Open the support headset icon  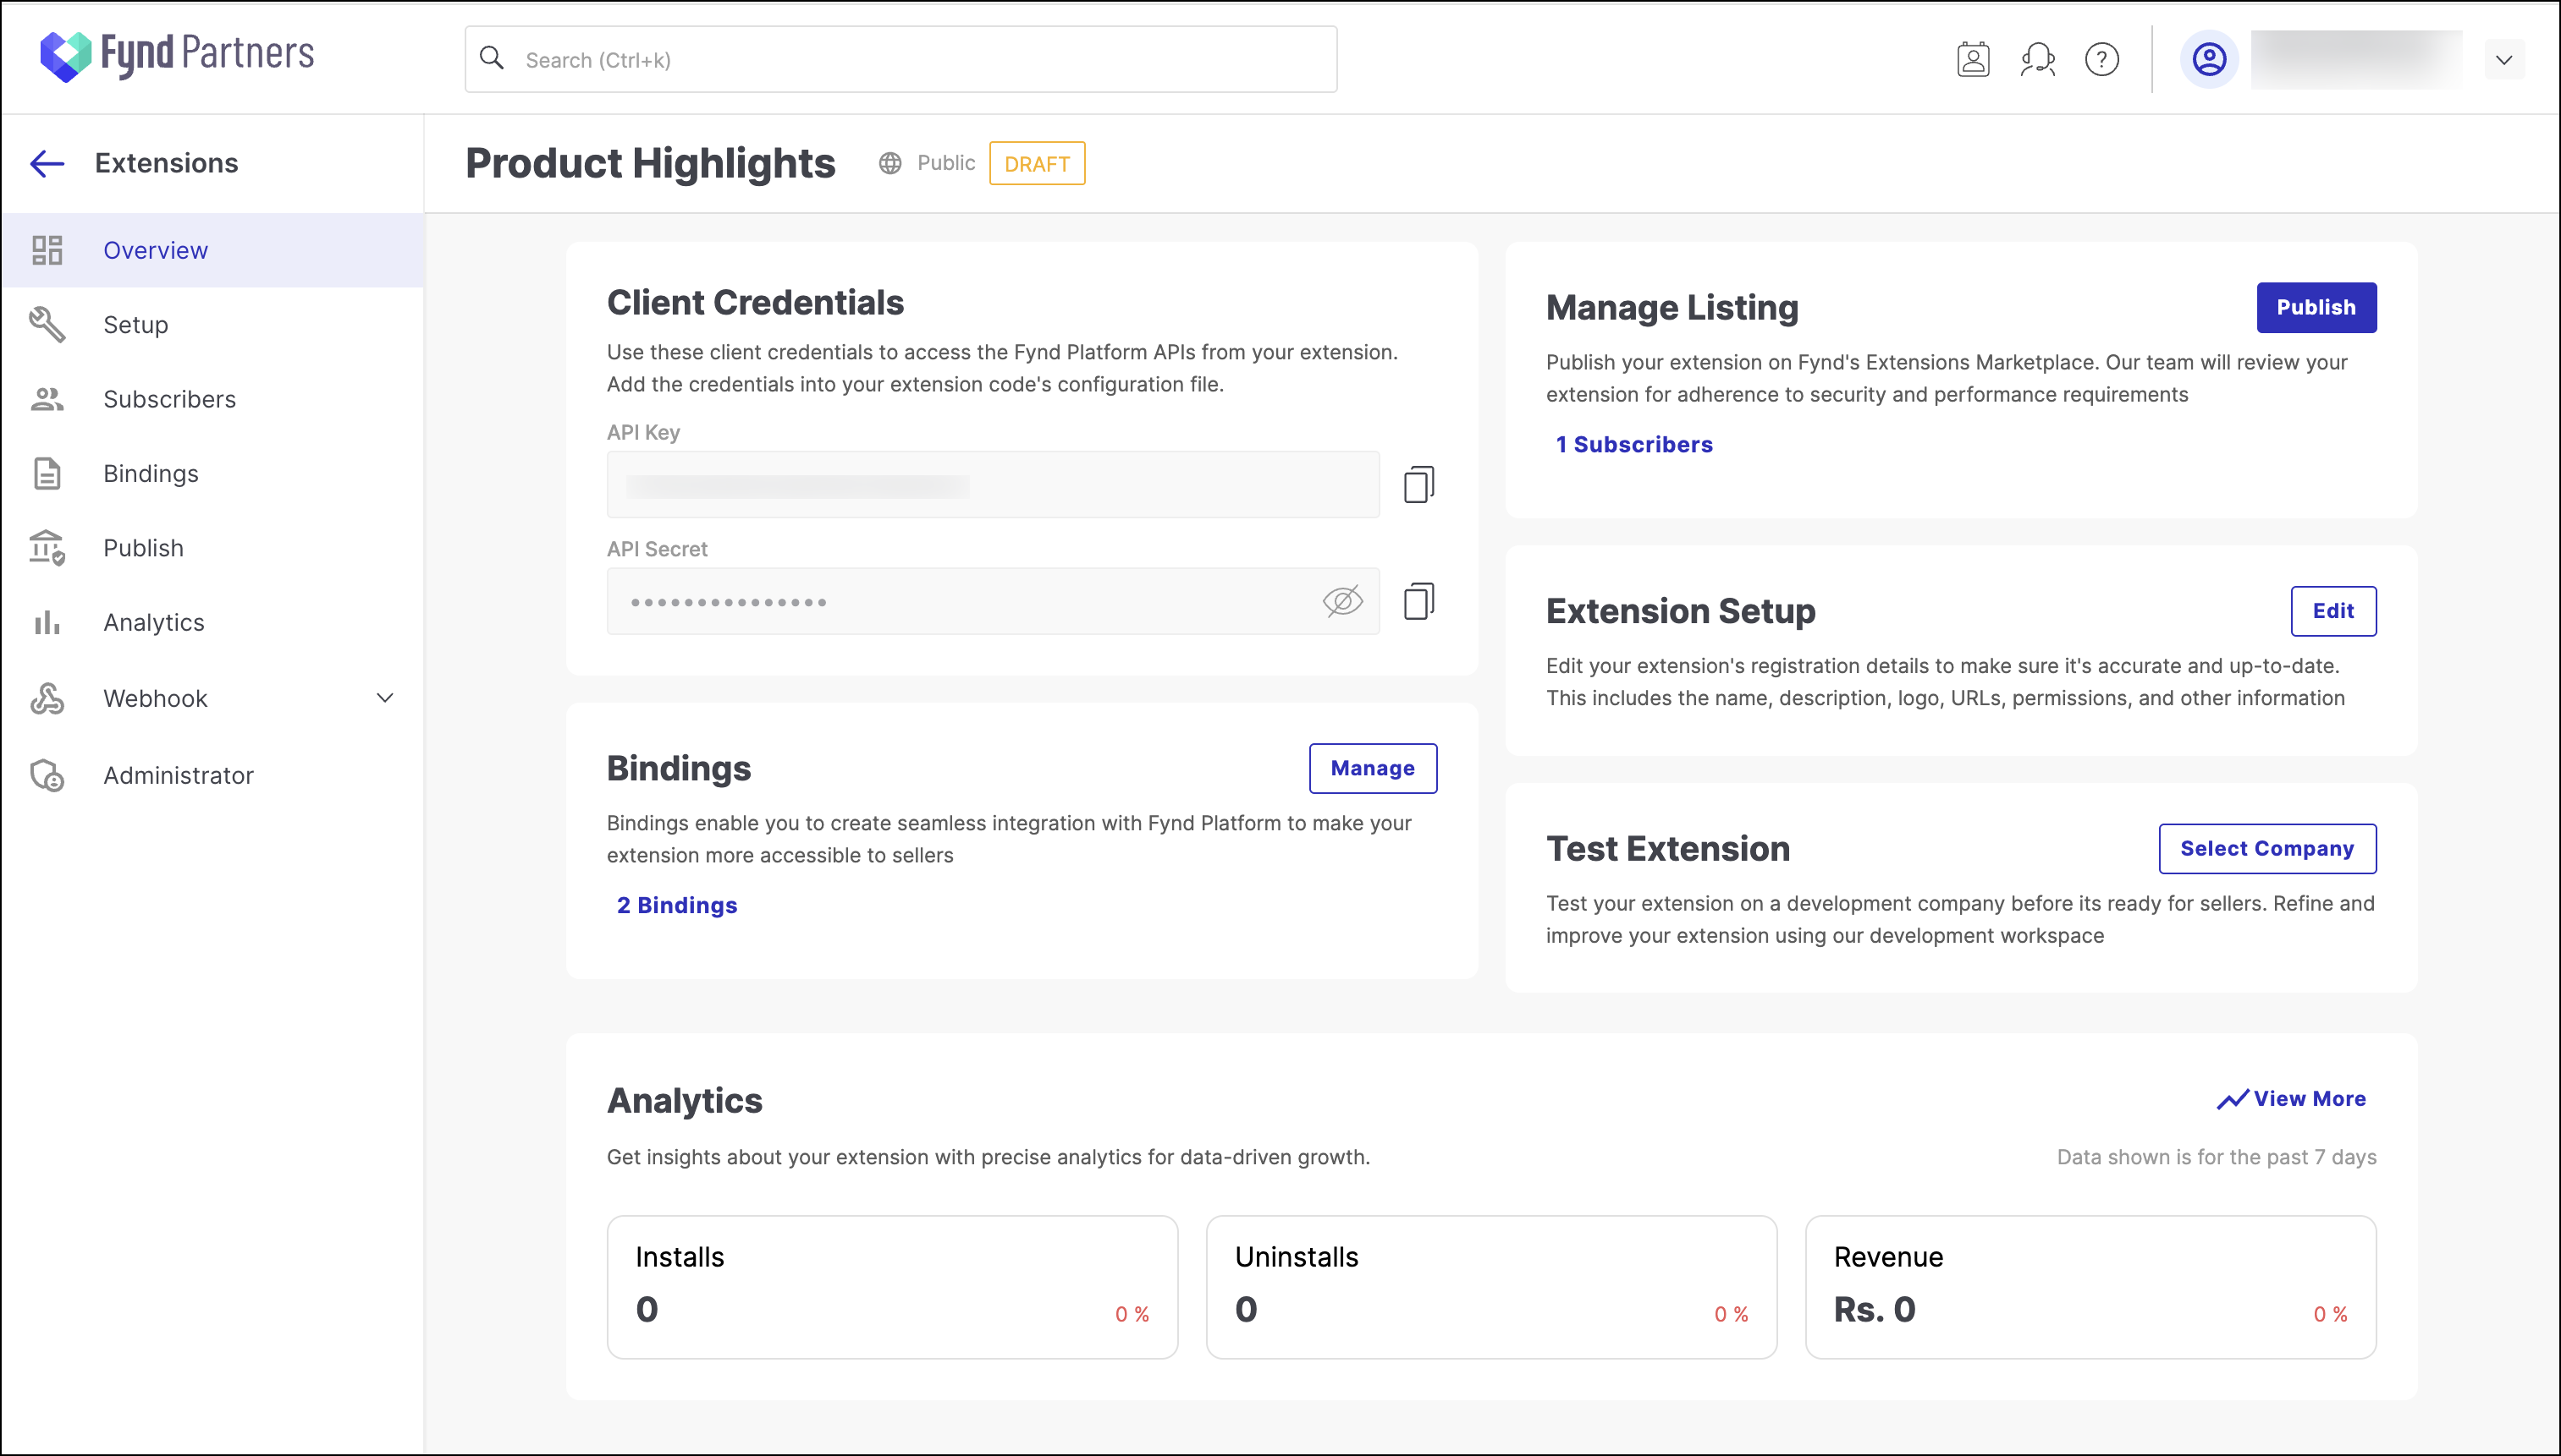pyautogui.click(x=2038, y=59)
